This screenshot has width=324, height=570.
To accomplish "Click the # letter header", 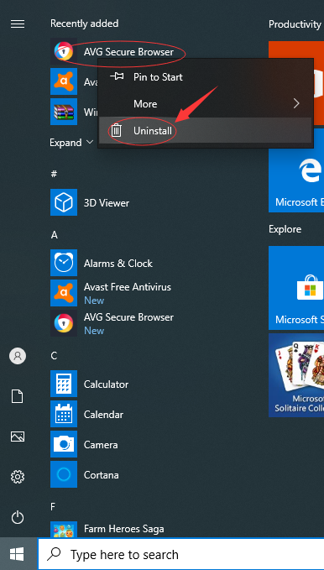I will [54, 174].
